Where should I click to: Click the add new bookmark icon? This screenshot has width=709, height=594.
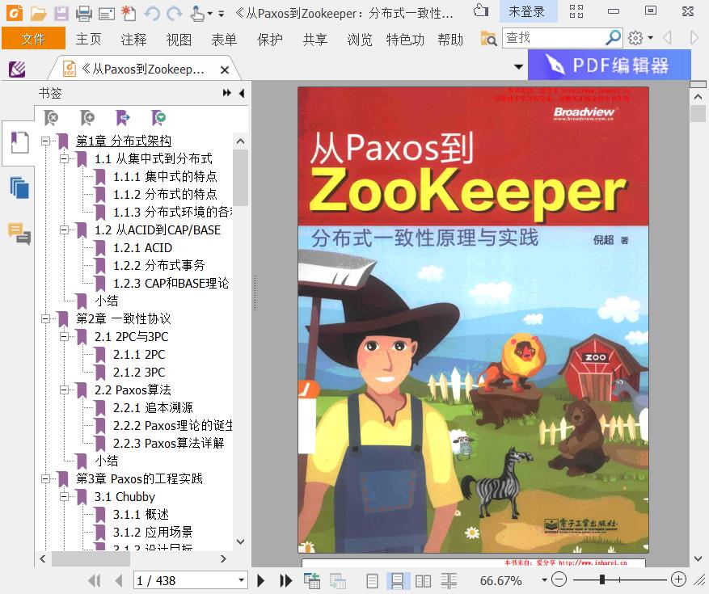(x=87, y=117)
